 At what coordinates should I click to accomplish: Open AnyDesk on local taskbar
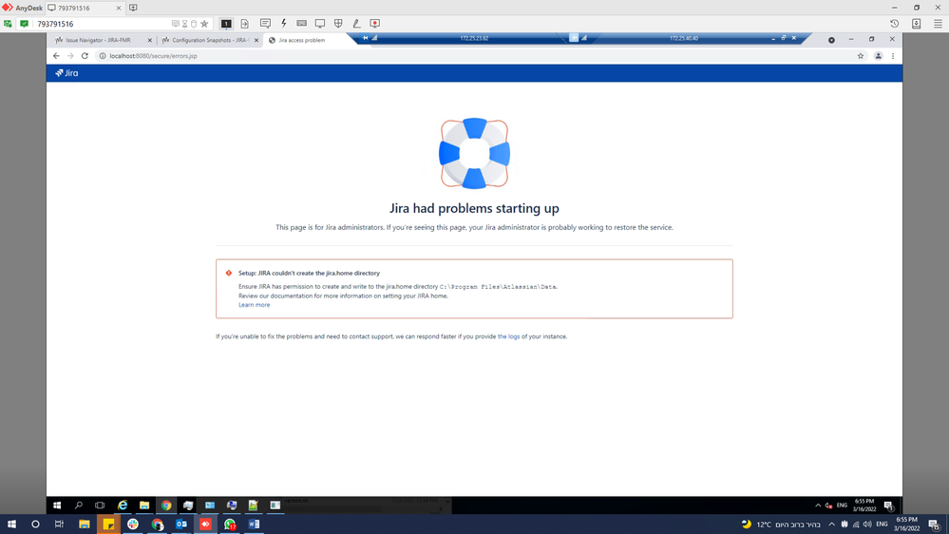coord(205,524)
